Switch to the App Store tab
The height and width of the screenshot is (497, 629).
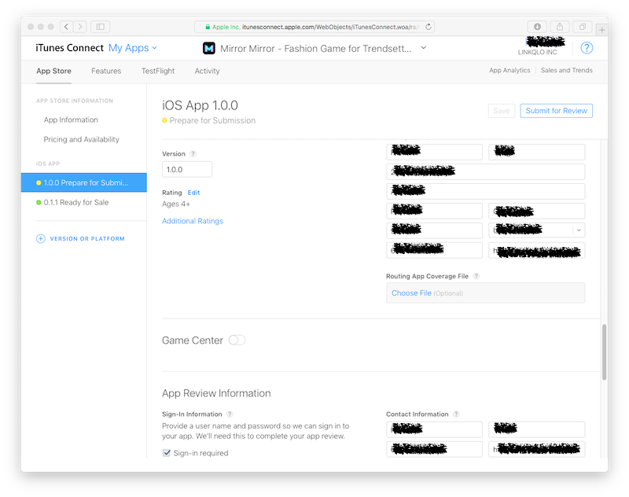[53, 71]
